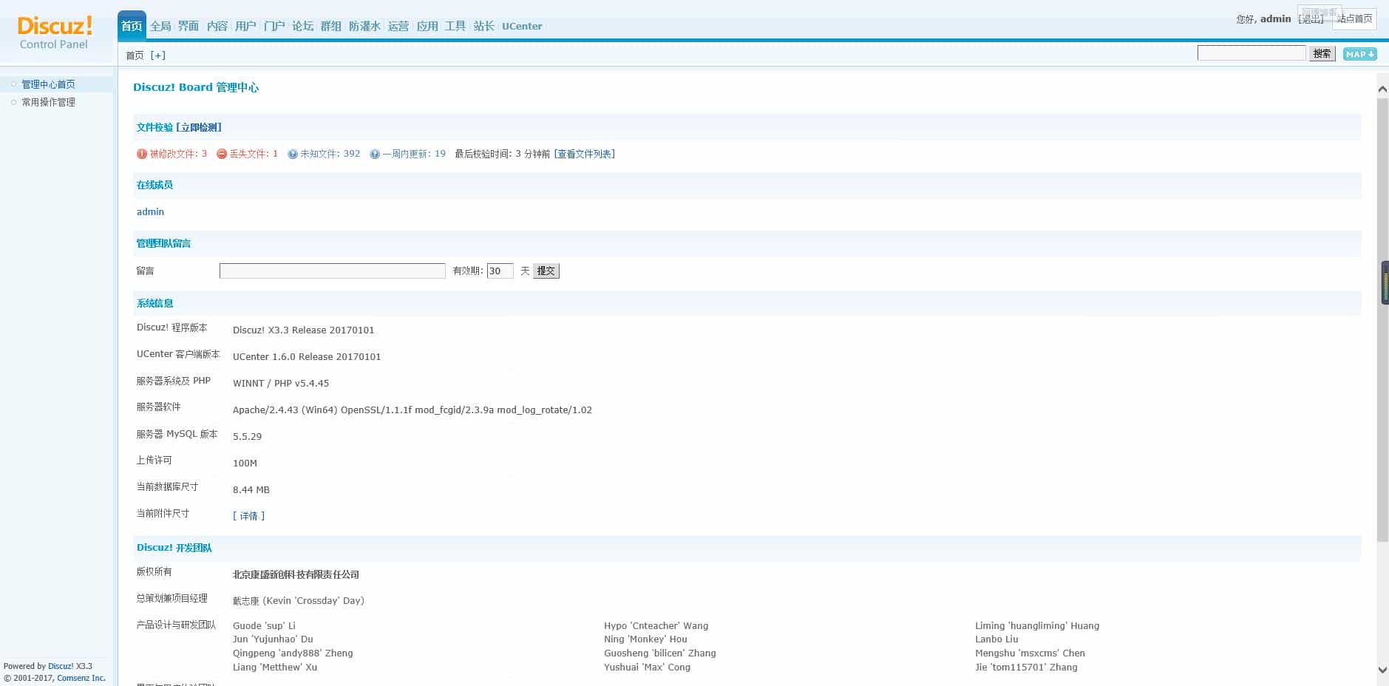Click the 100M upload limit value
This screenshot has height=686, width=1389.
(245, 463)
